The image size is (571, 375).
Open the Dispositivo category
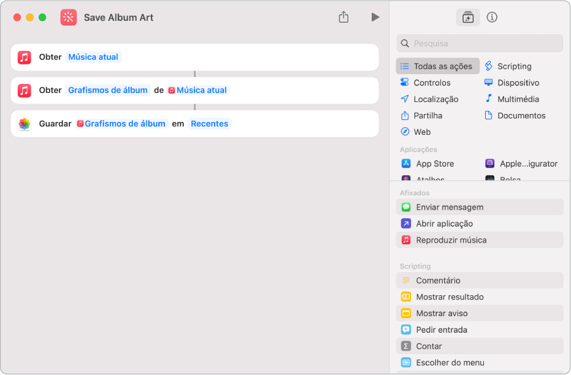pyautogui.click(x=512, y=83)
